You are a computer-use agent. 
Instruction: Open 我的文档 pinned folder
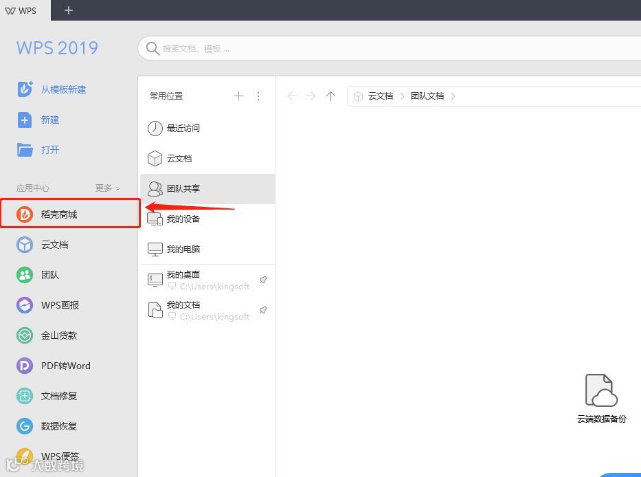coord(207,310)
